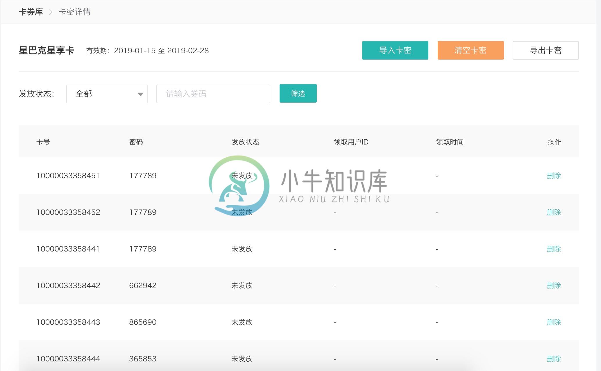601x371 pixels.
Task: Delete card 10000033358451 via 删除
Action: 554,176
